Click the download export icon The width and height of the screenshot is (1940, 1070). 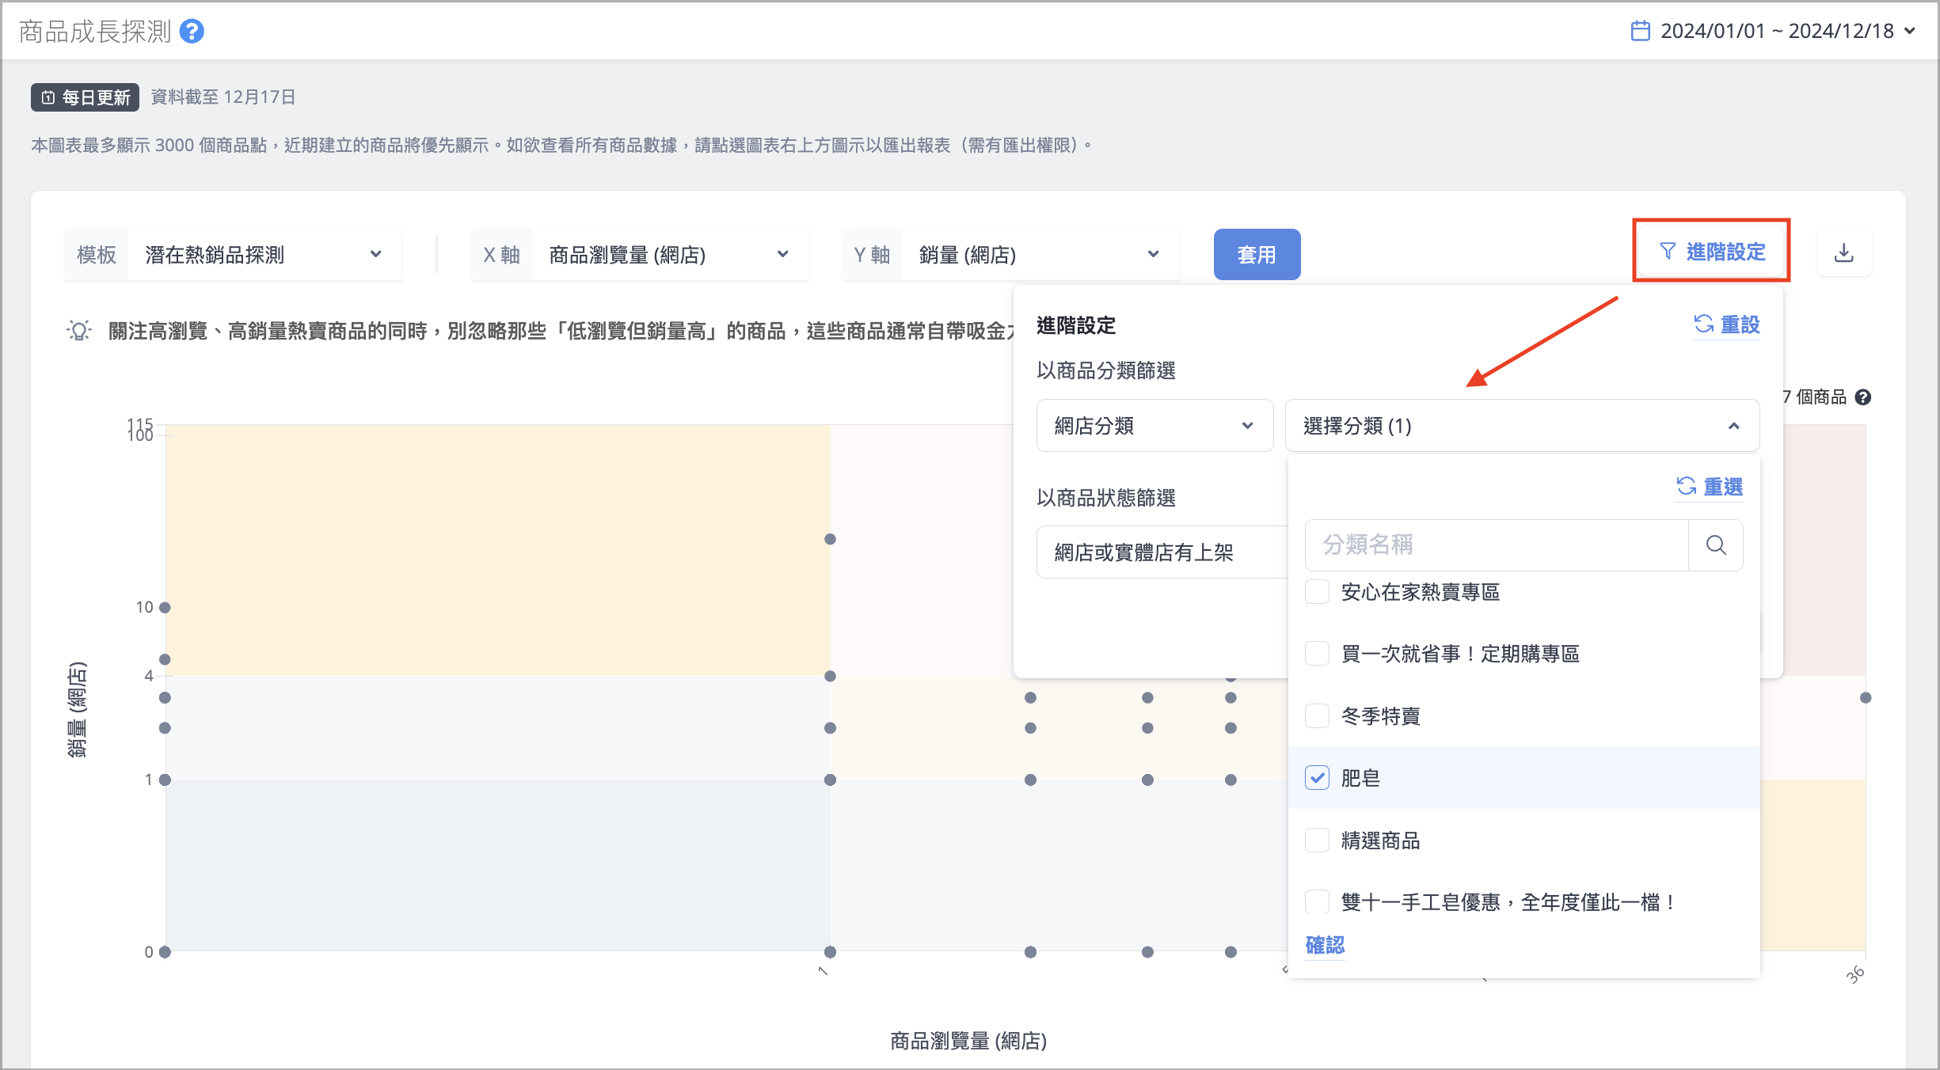click(x=1844, y=253)
